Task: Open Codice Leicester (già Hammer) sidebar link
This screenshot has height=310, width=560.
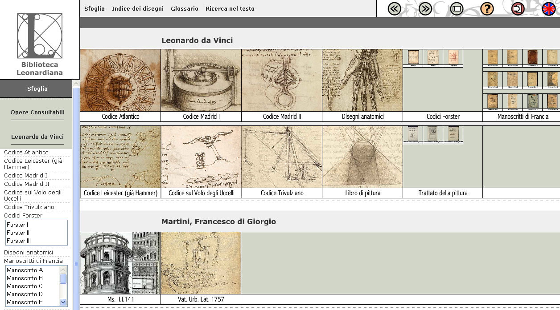Action: 33,164
